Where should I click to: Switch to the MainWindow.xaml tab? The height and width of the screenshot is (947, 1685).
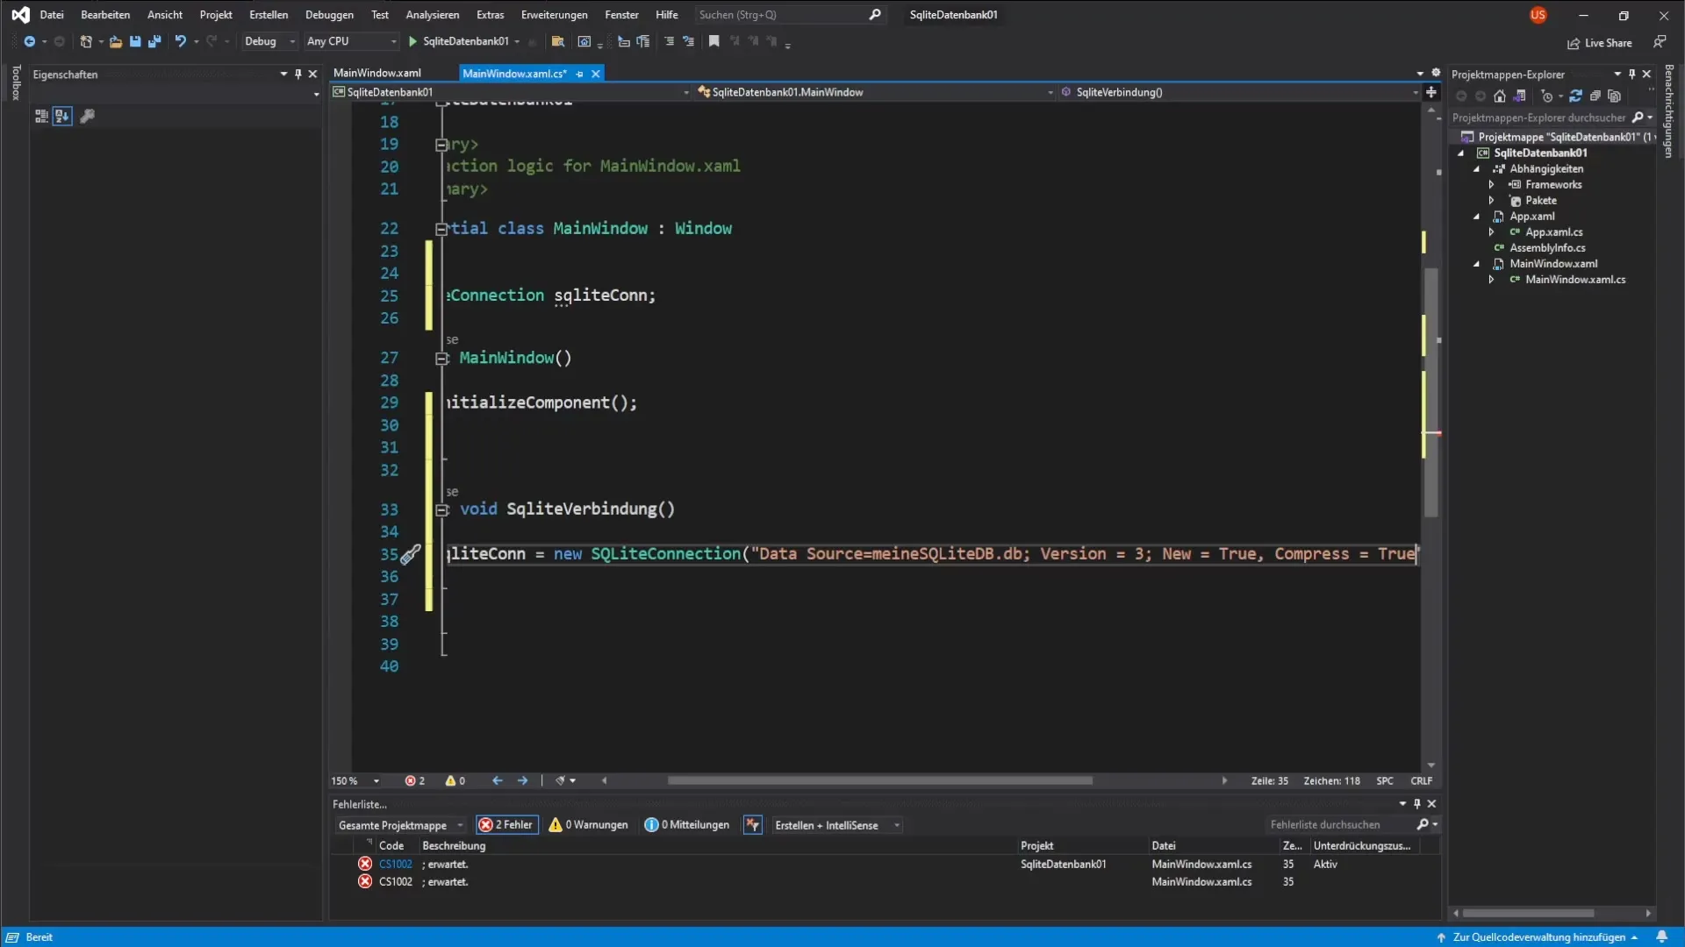coord(377,74)
